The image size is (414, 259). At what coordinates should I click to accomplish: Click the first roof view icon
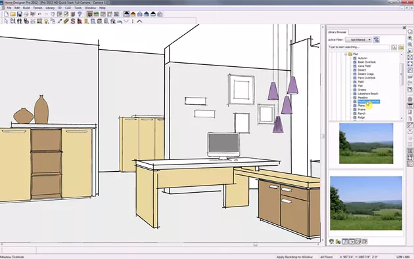coord(126,14)
